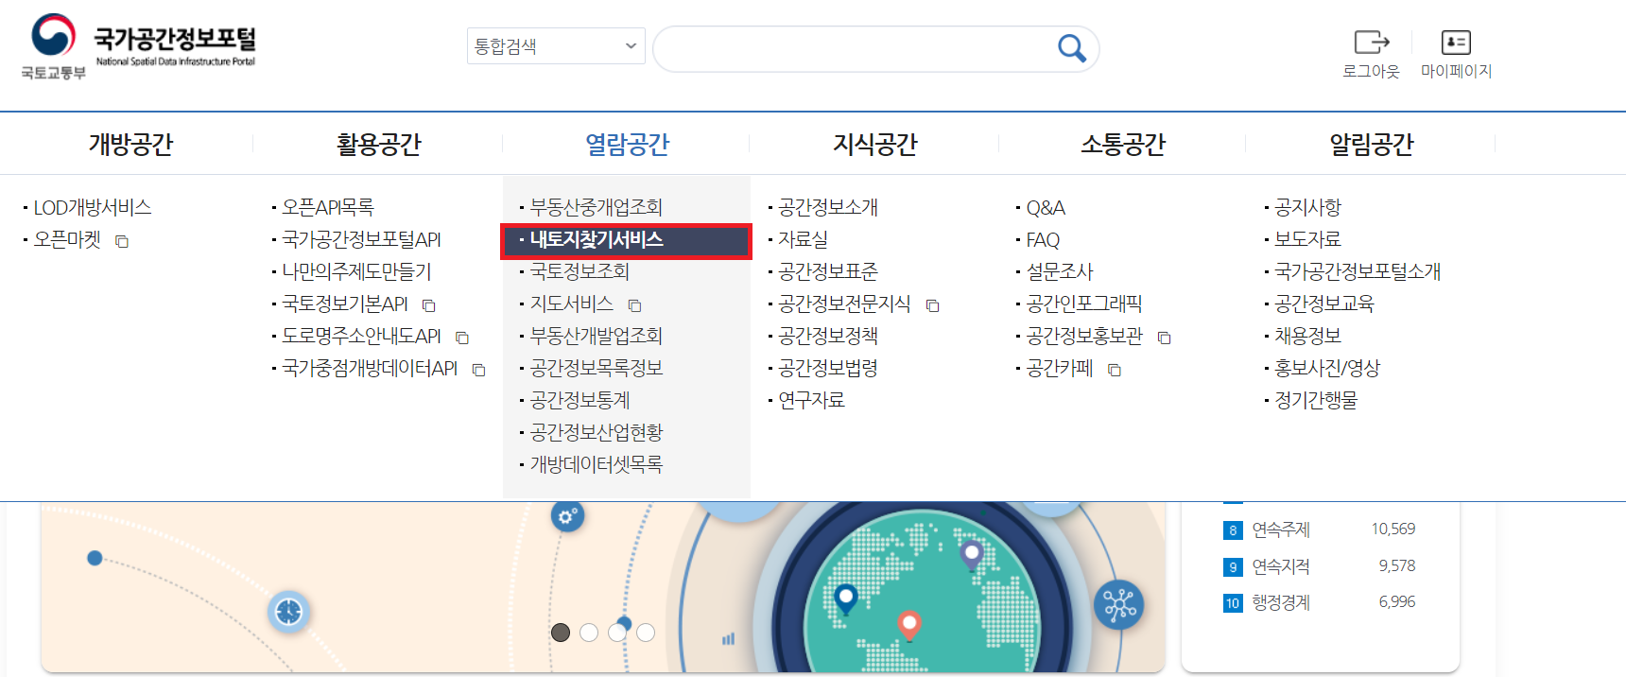Click external-link icon beside 지도서비스
The height and width of the screenshot is (677, 1626).
pos(635,305)
